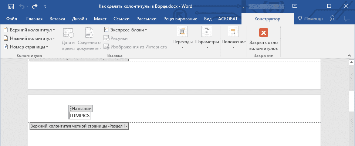Select the Название content control tag
This screenshot has height=146, width=355.
pos(81,109)
